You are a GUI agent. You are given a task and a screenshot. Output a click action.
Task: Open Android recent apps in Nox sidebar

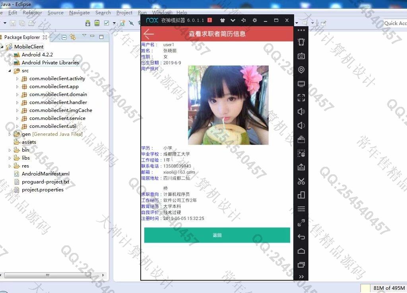point(301,265)
